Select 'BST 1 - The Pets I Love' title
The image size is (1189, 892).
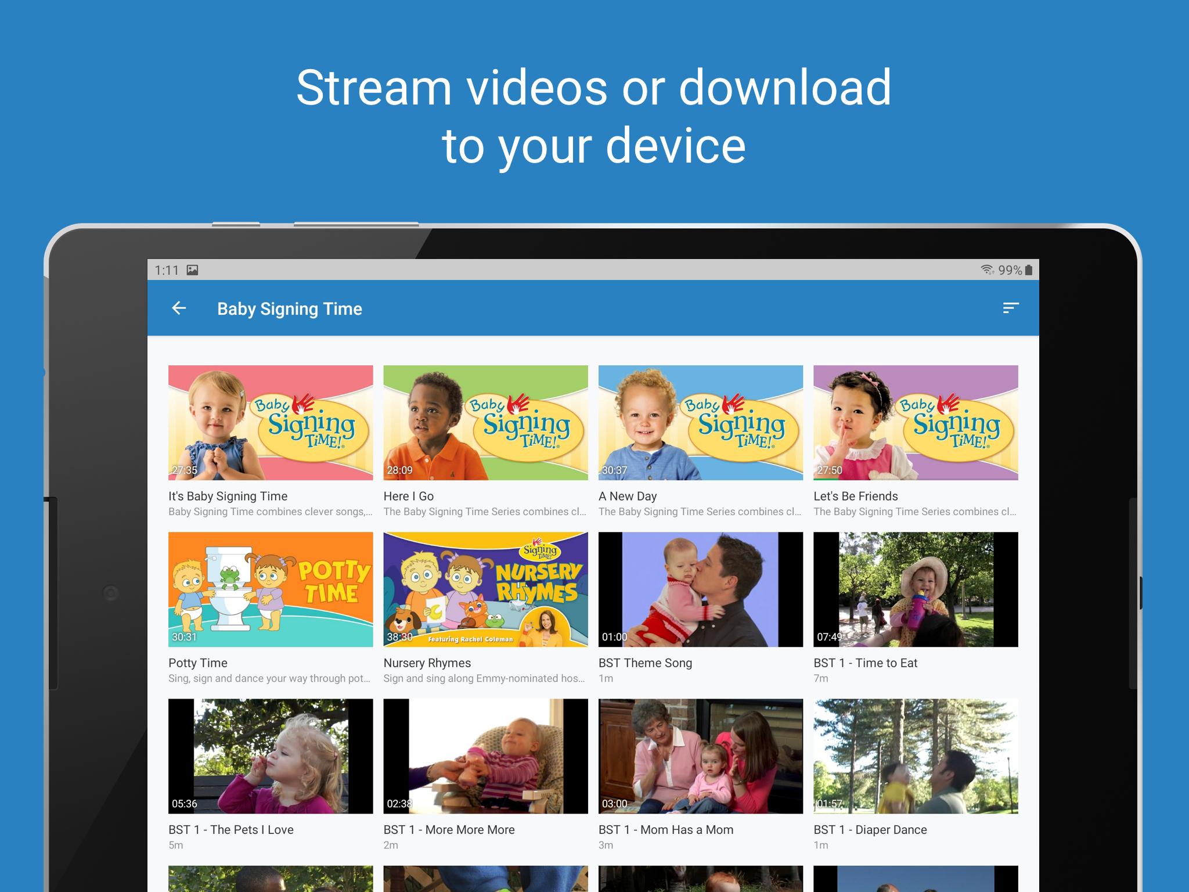[x=231, y=829]
